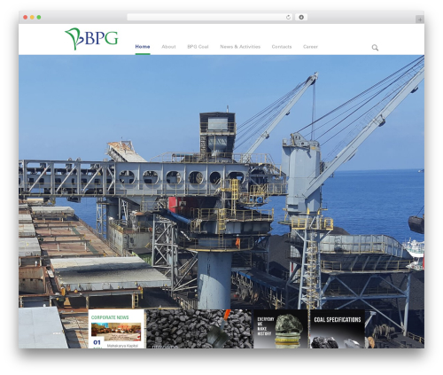Open the Contacts menu item
The height and width of the screenshot is (375, 443).
[x=282, y=47]
